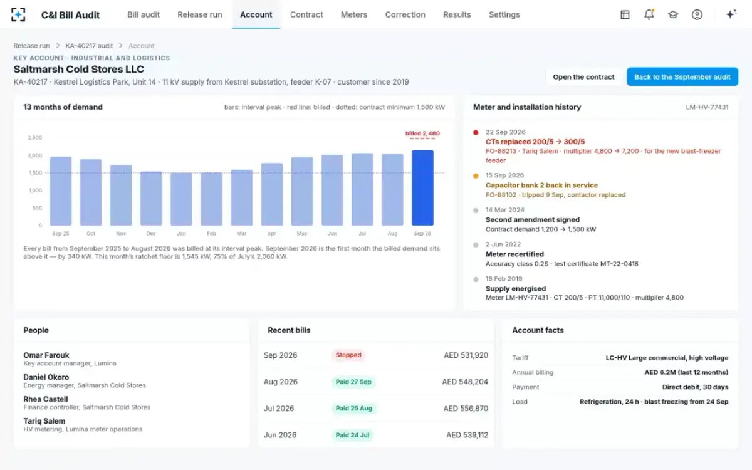Click annual billing AED 6.2M value

[x=686, y=372]
